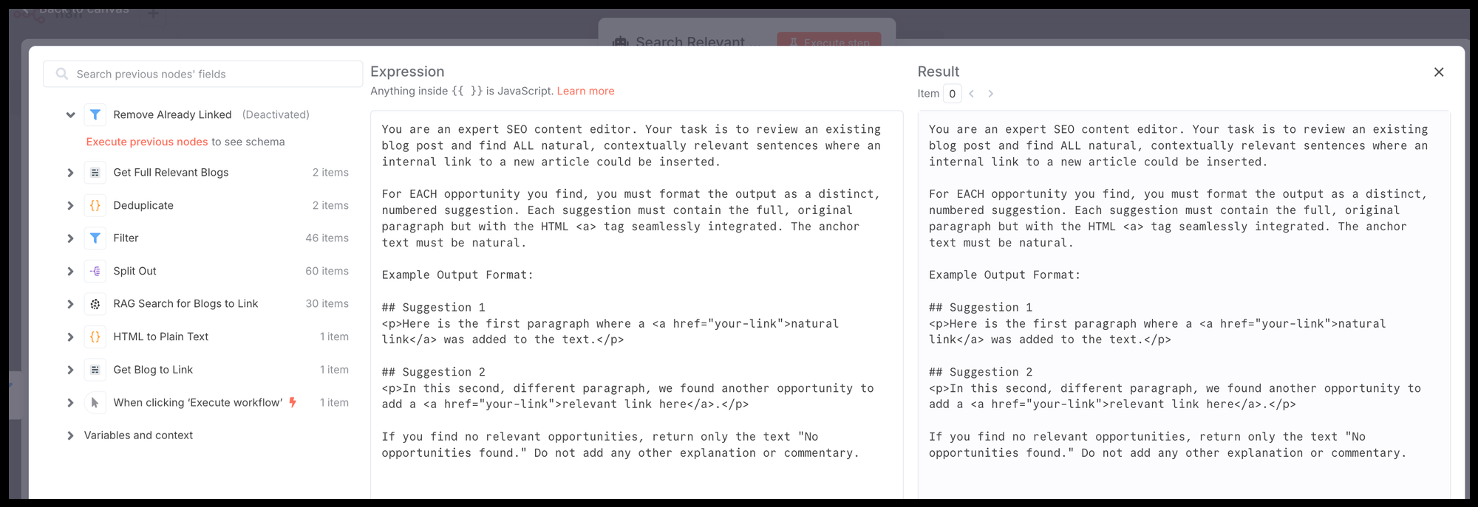Click the Get Full Relevant Blogs node icon

(x=95, y=173)
